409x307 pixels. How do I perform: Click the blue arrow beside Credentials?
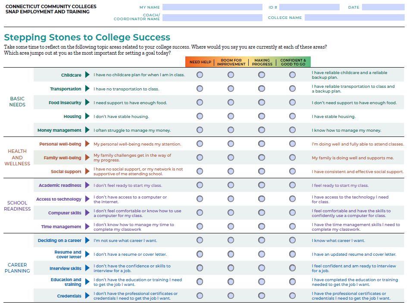click(x=87, y=296)
